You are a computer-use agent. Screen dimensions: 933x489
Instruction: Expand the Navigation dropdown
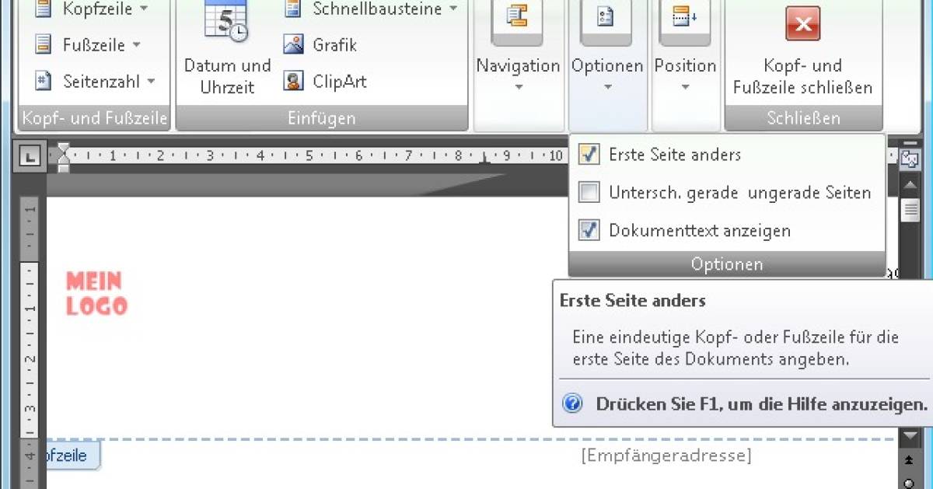518,75
